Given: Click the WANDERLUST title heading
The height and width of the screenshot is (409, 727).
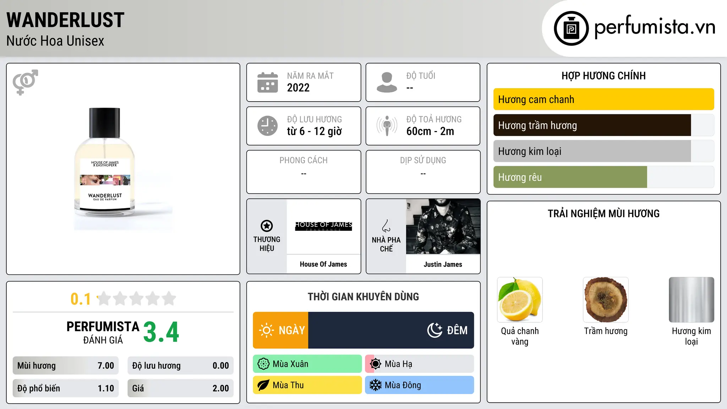Looking at the screenshot, I should pos(65,20).
